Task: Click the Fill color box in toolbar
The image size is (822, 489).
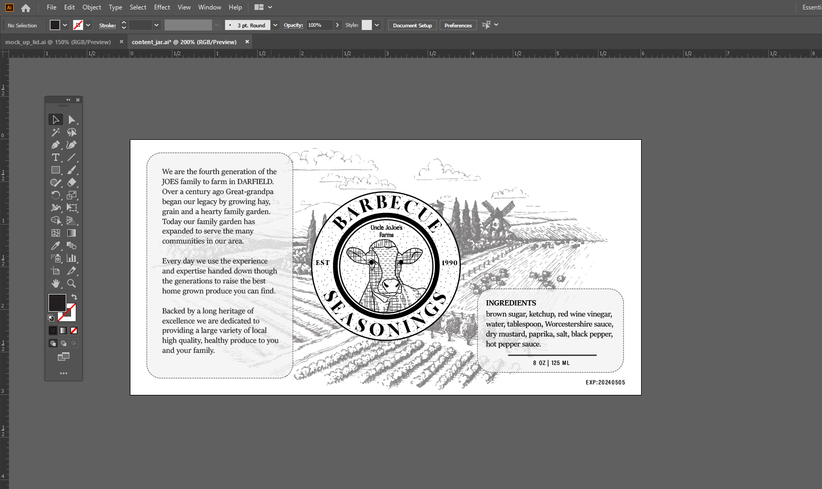Action: (x=57, y=303)
